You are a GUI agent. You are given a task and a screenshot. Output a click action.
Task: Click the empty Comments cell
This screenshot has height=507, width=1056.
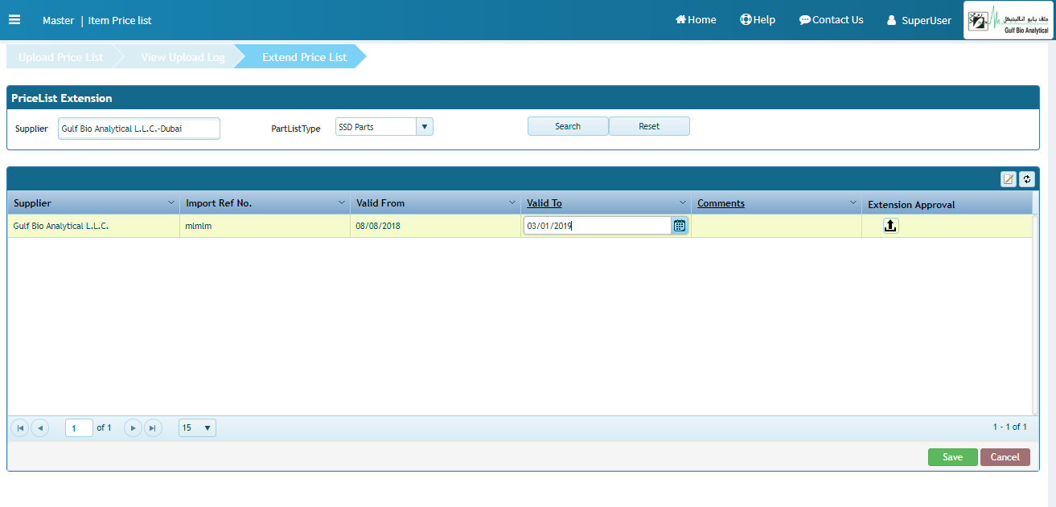(x=776, y=226)
